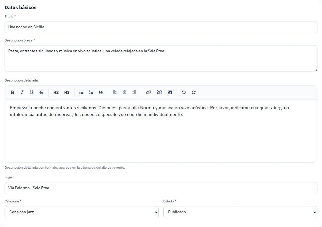Click the Título input field

pos(161,27)
